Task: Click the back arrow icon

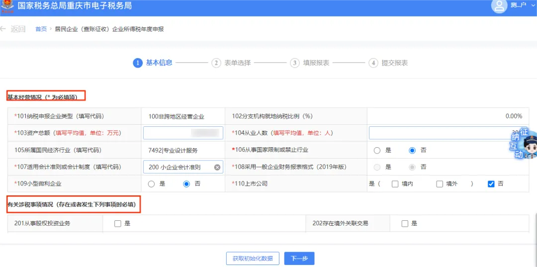Action: click(3, 29)
